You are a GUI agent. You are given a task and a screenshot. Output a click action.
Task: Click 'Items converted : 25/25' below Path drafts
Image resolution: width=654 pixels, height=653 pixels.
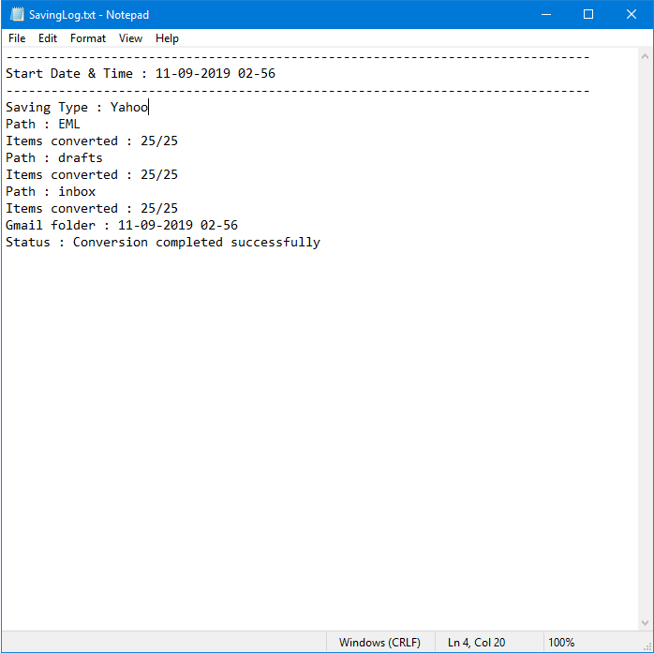[x=92, y=174]
